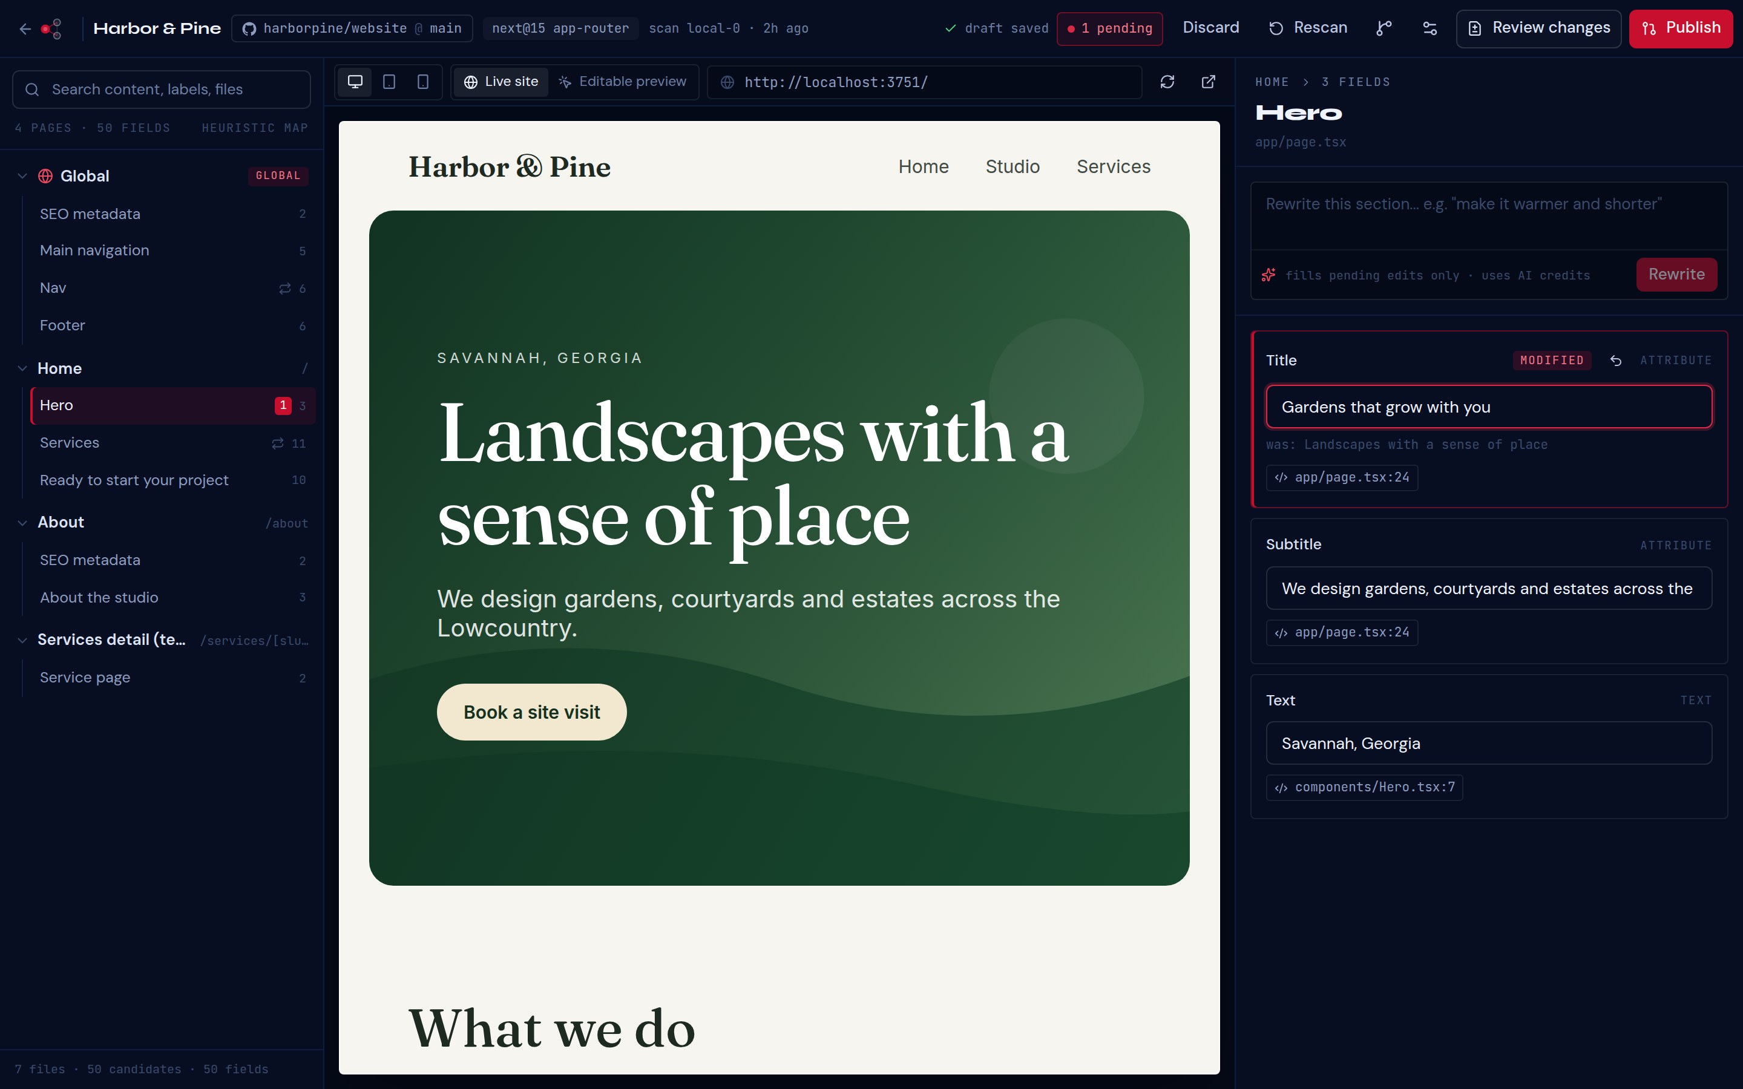Focus the Search content field
The height and width of the screenshot is (1089, 1743).
pyautogui.click(x=162, y=90)
